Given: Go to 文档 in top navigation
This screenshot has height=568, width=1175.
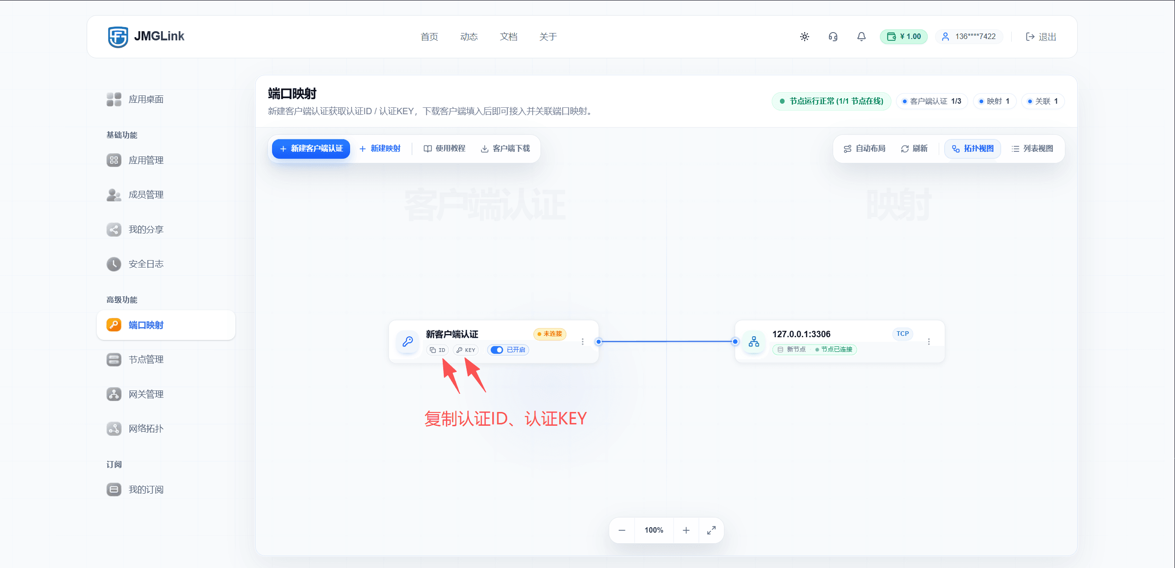Looking at the screenshot, I should point(508,37).
